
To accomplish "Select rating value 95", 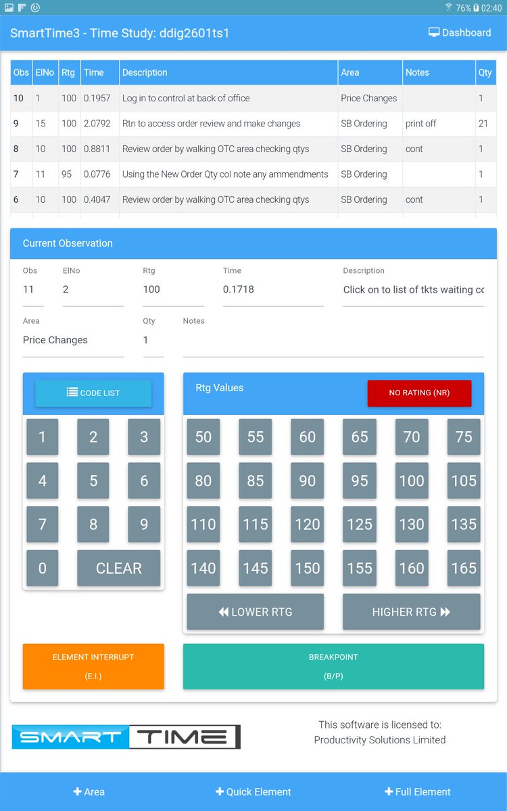I will pyautogui.click(x=360, y=481).
